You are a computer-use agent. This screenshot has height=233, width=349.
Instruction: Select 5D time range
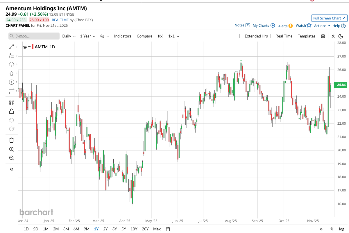coord(35,229)
